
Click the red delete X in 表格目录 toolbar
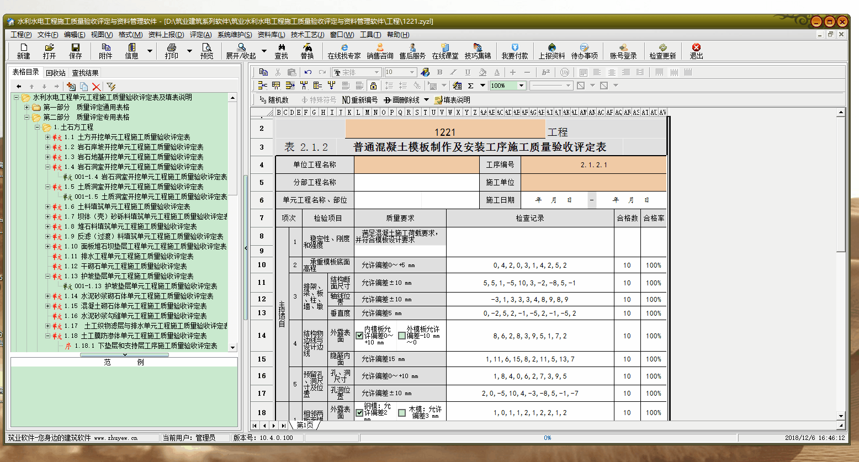point(97,87)
